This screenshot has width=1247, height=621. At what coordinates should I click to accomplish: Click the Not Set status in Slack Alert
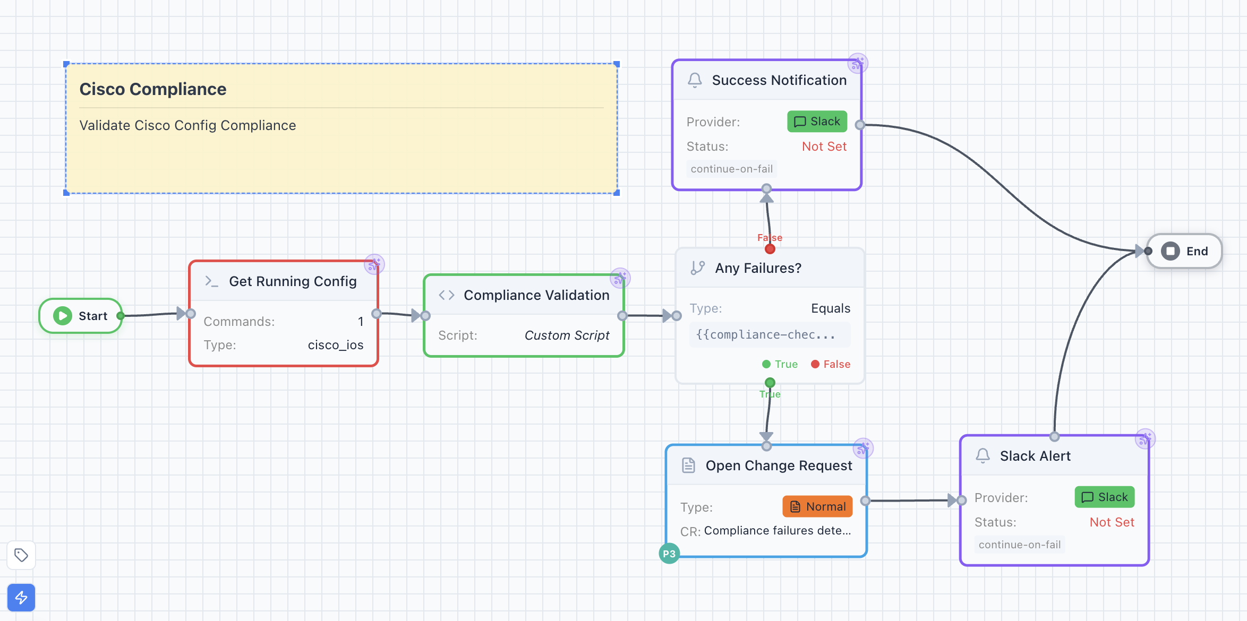tap(1112, 522)
